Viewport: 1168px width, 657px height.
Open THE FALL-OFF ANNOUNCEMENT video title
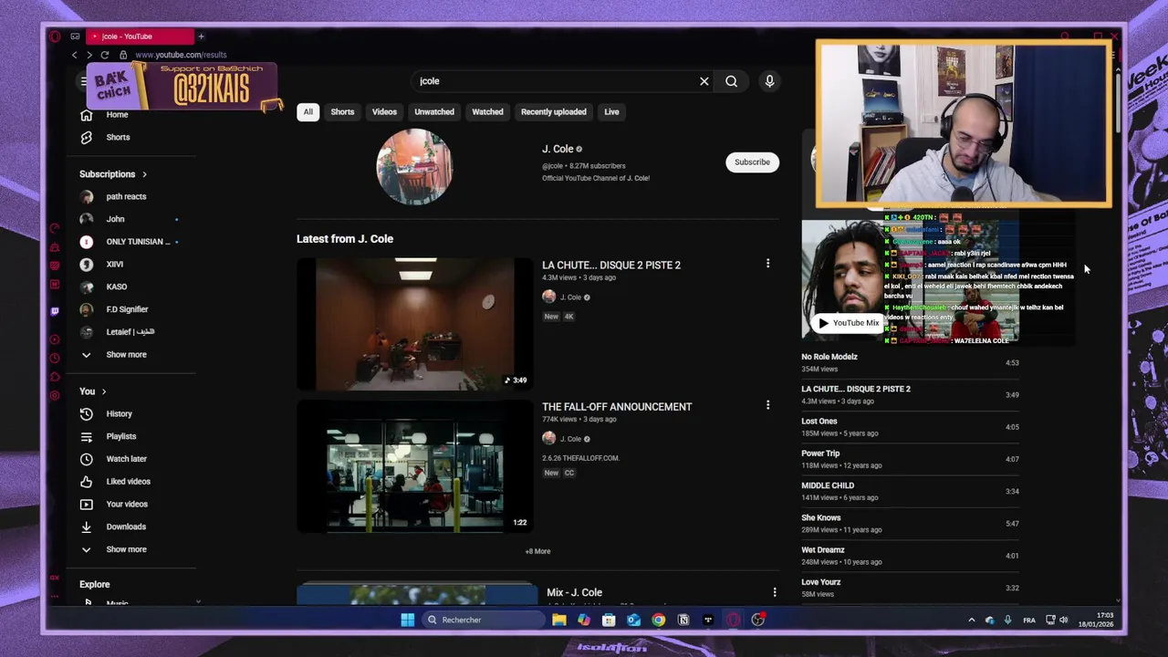pos(617,406)
